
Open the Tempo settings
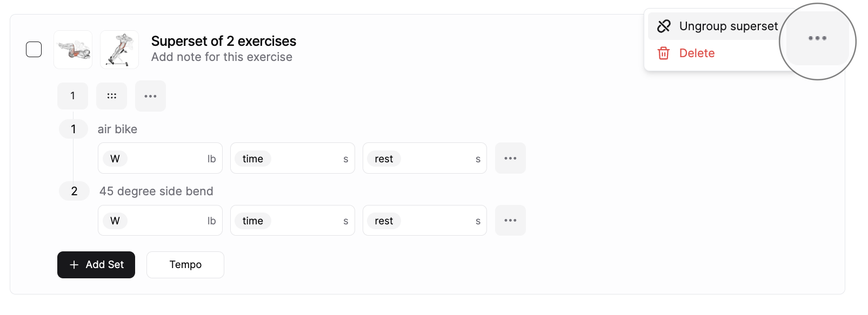pyautogui.click(x=185, y=264)
